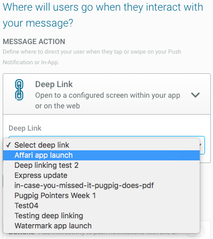The height and width of the screenshot is (239, 213).
Task: Select the 'Test04' deep link
Action: click(101, 206)
